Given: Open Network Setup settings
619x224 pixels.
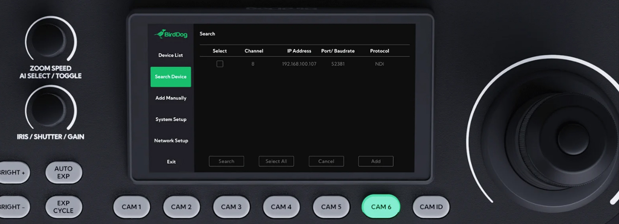Looking at the screenshot, I should 171,141.
